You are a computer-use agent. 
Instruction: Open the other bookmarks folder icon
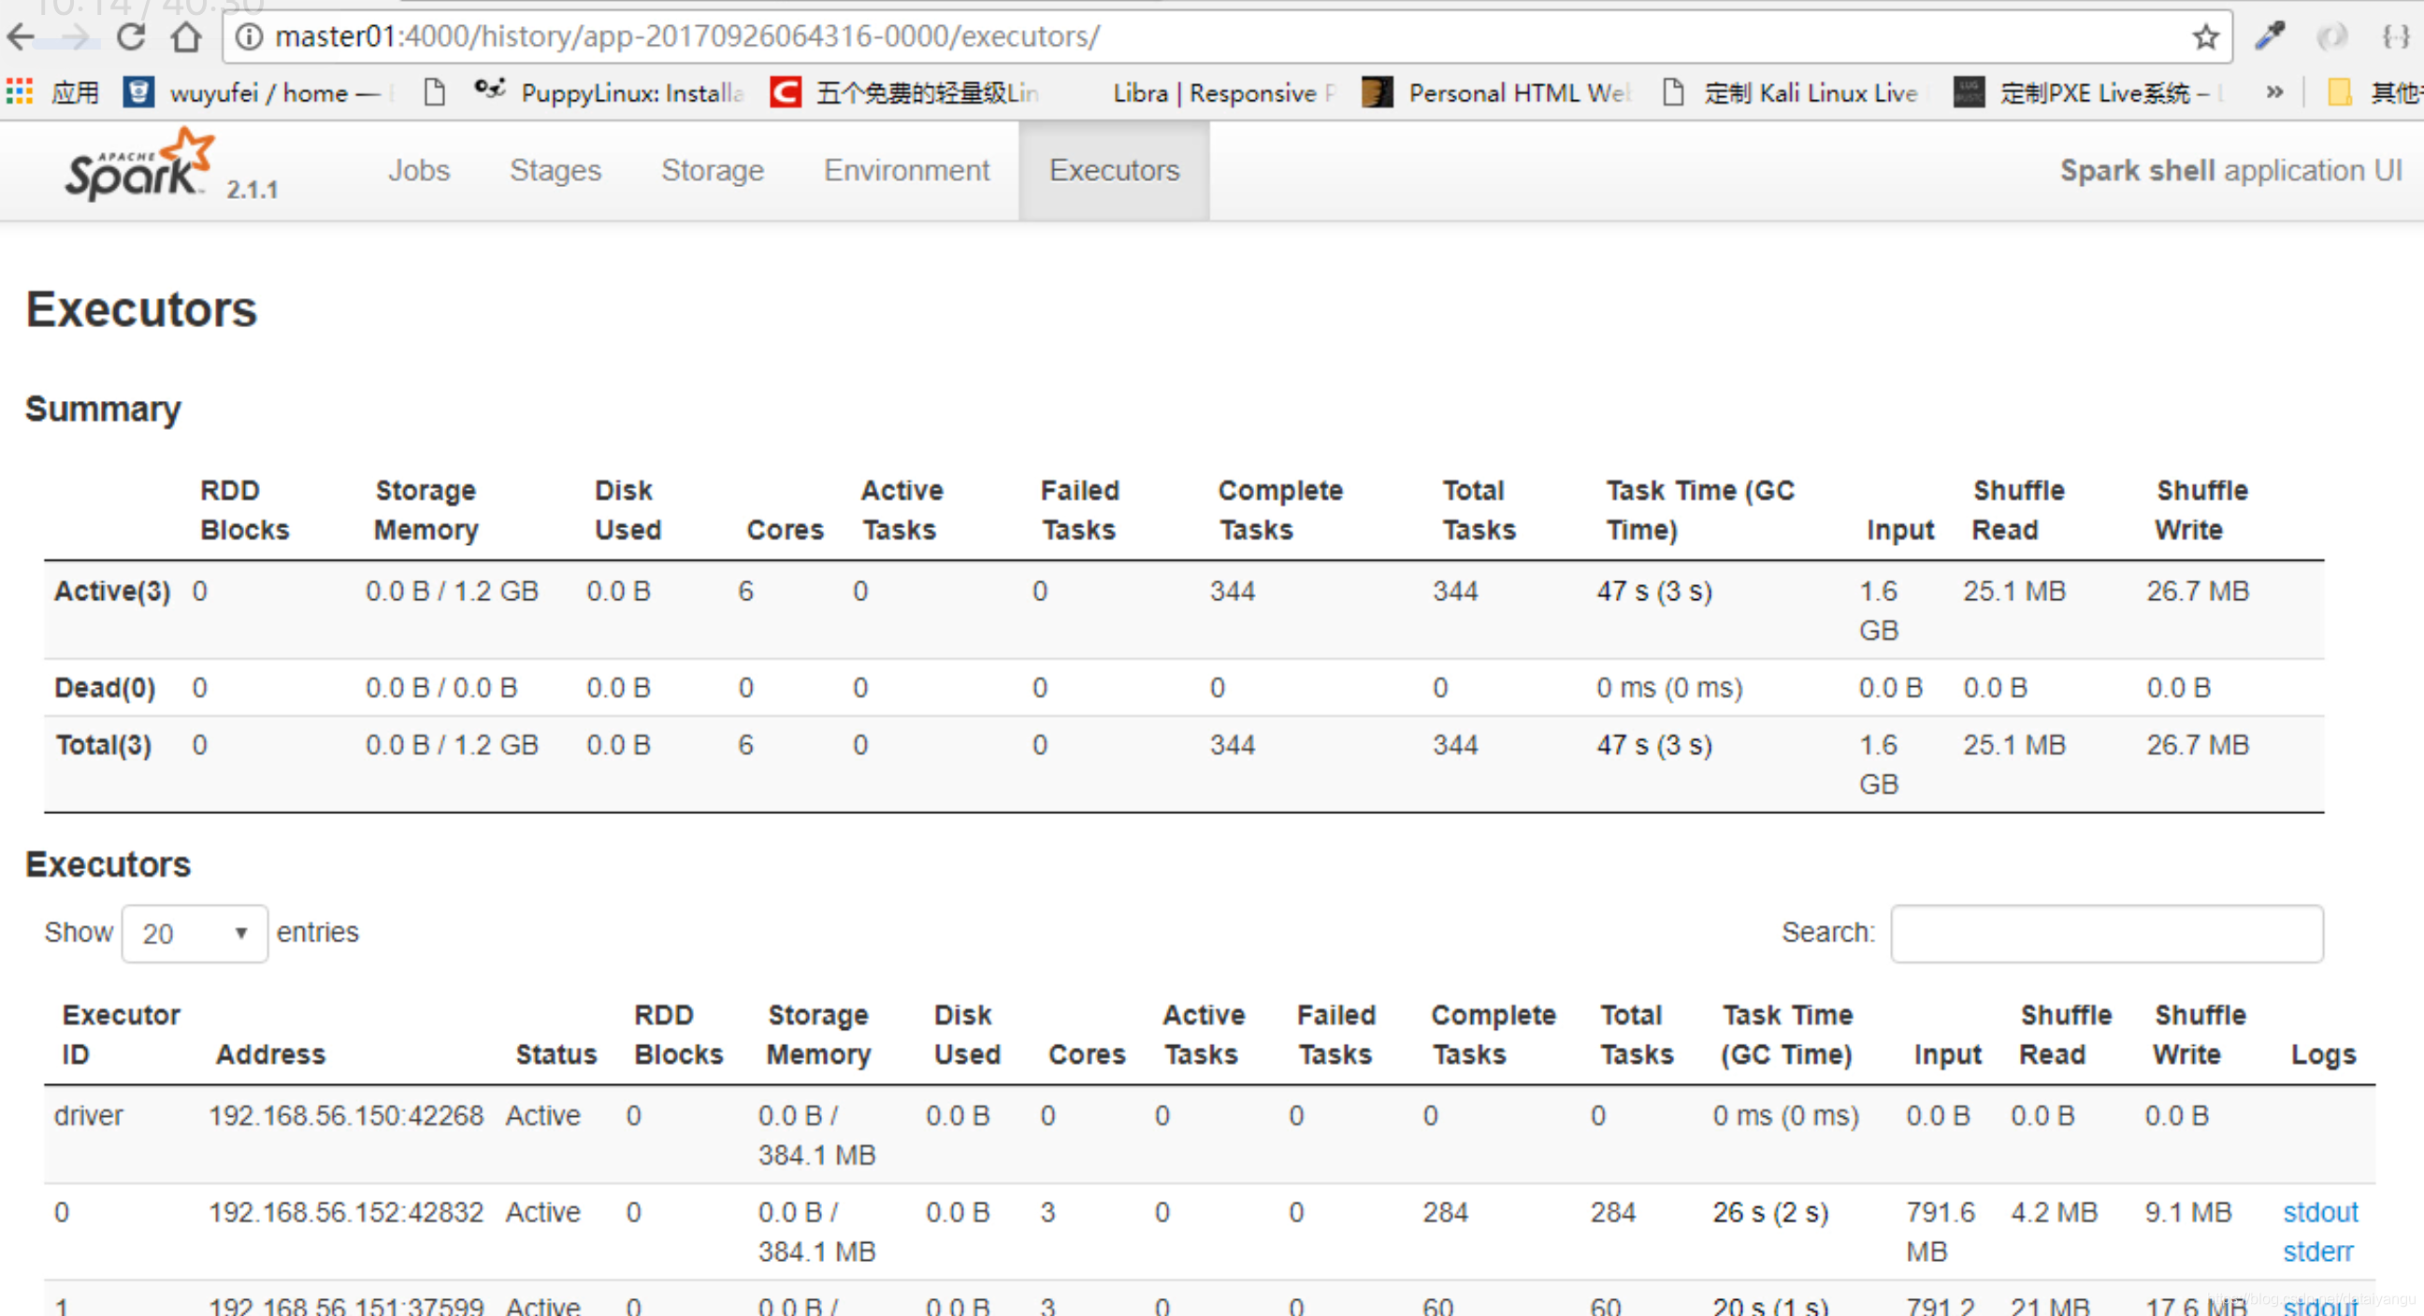pyautogui.click(x=2339, y=93)
